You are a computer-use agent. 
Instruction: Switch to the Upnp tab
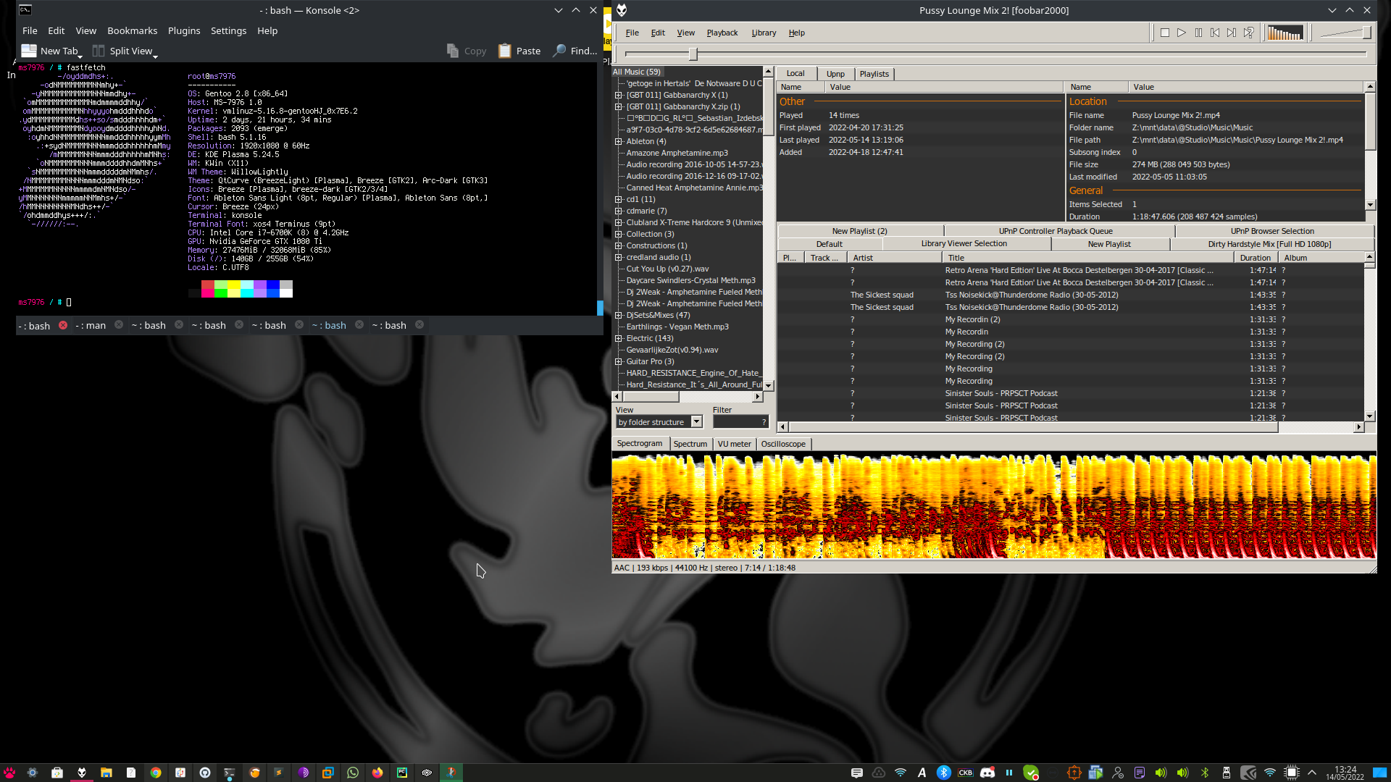[835, 74]
